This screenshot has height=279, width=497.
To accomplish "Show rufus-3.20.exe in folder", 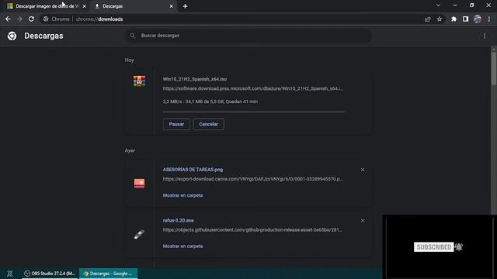I will [x=183, y=246].
